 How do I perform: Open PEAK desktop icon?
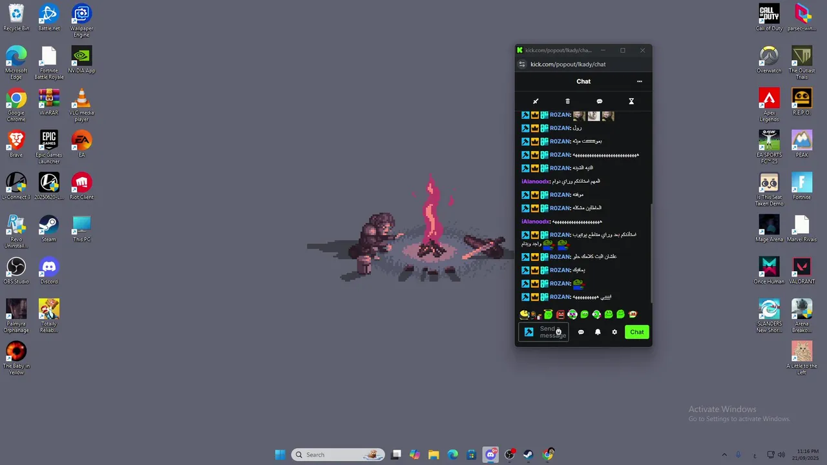pyautogui.click(x=802, y=145)
